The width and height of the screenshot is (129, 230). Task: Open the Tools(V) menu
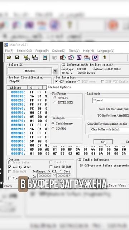coord(74,51)
